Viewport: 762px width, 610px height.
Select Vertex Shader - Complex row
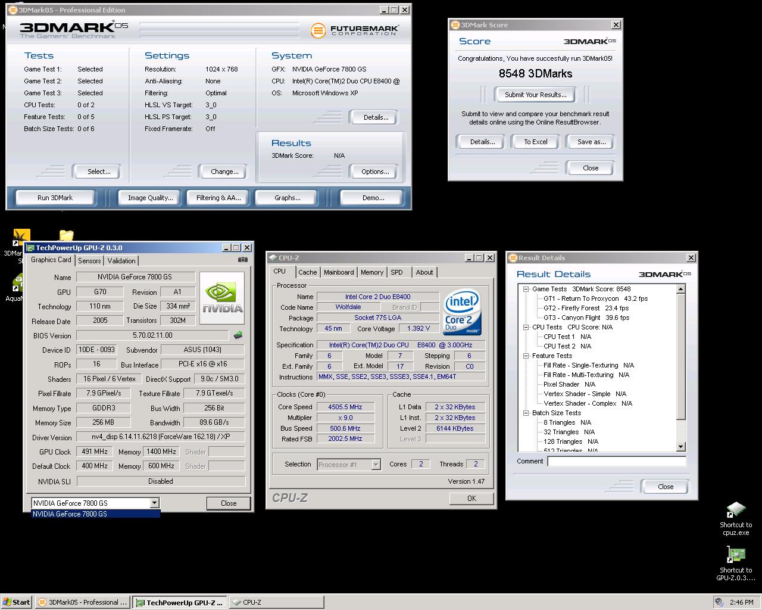point(588,403)
